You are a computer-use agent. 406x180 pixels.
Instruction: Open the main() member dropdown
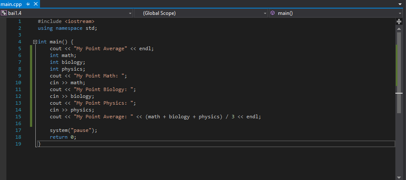pyautogui.click(x=400, y=13)
